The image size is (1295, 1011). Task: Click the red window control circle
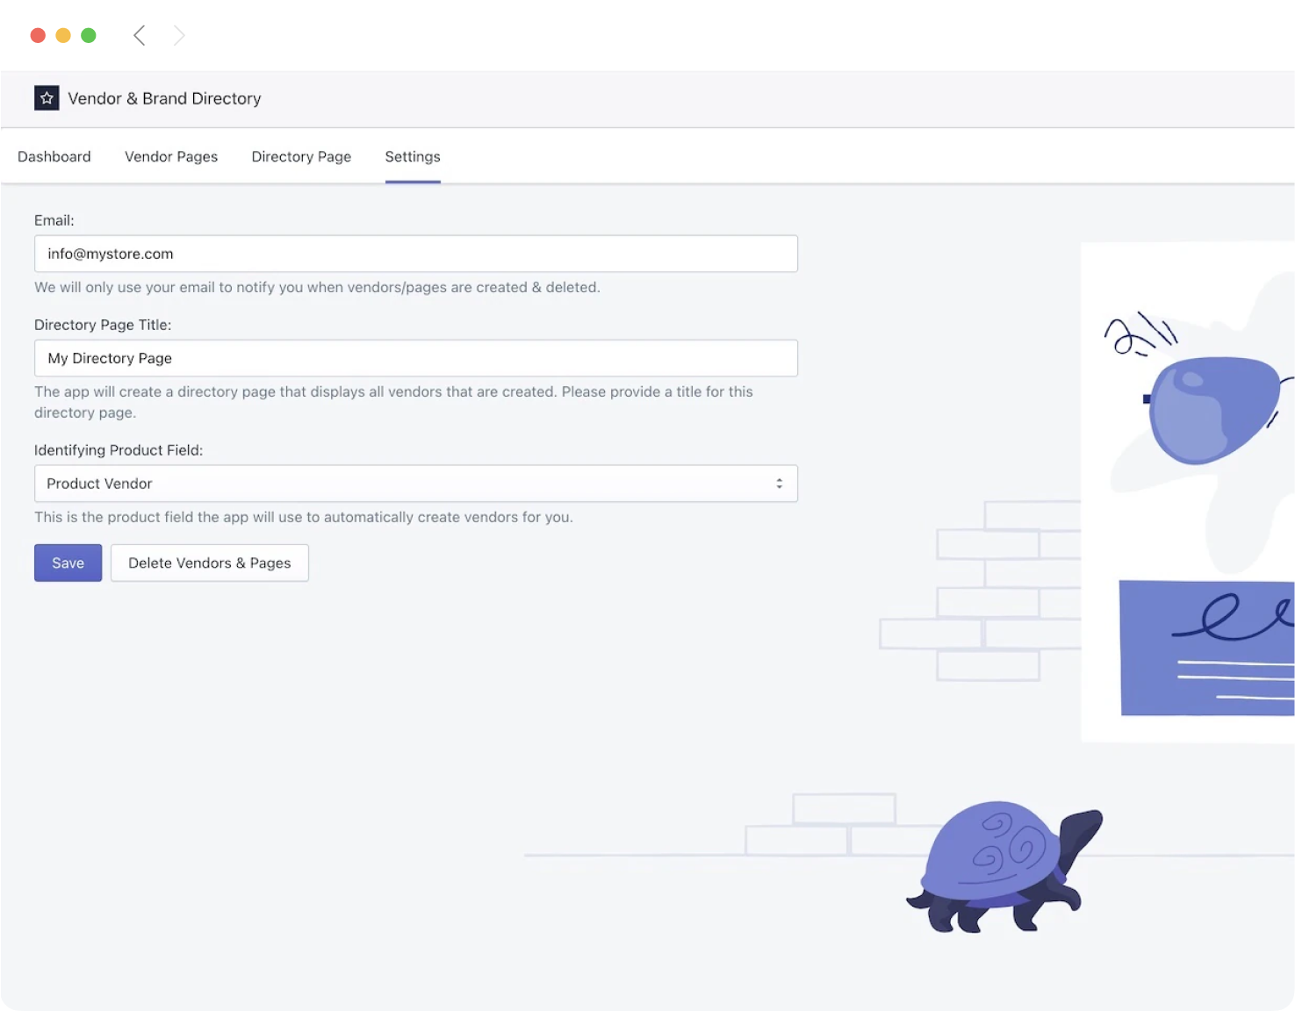click(x=38, y=35)
